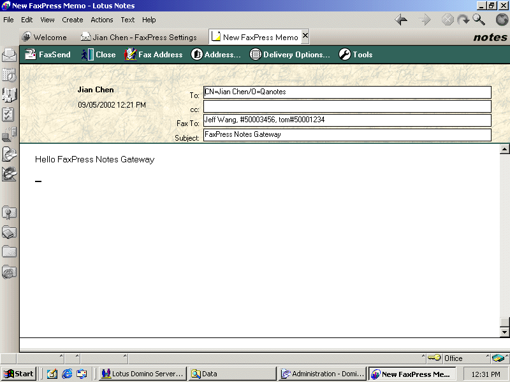Open the View menu

[x=47, y=20]
